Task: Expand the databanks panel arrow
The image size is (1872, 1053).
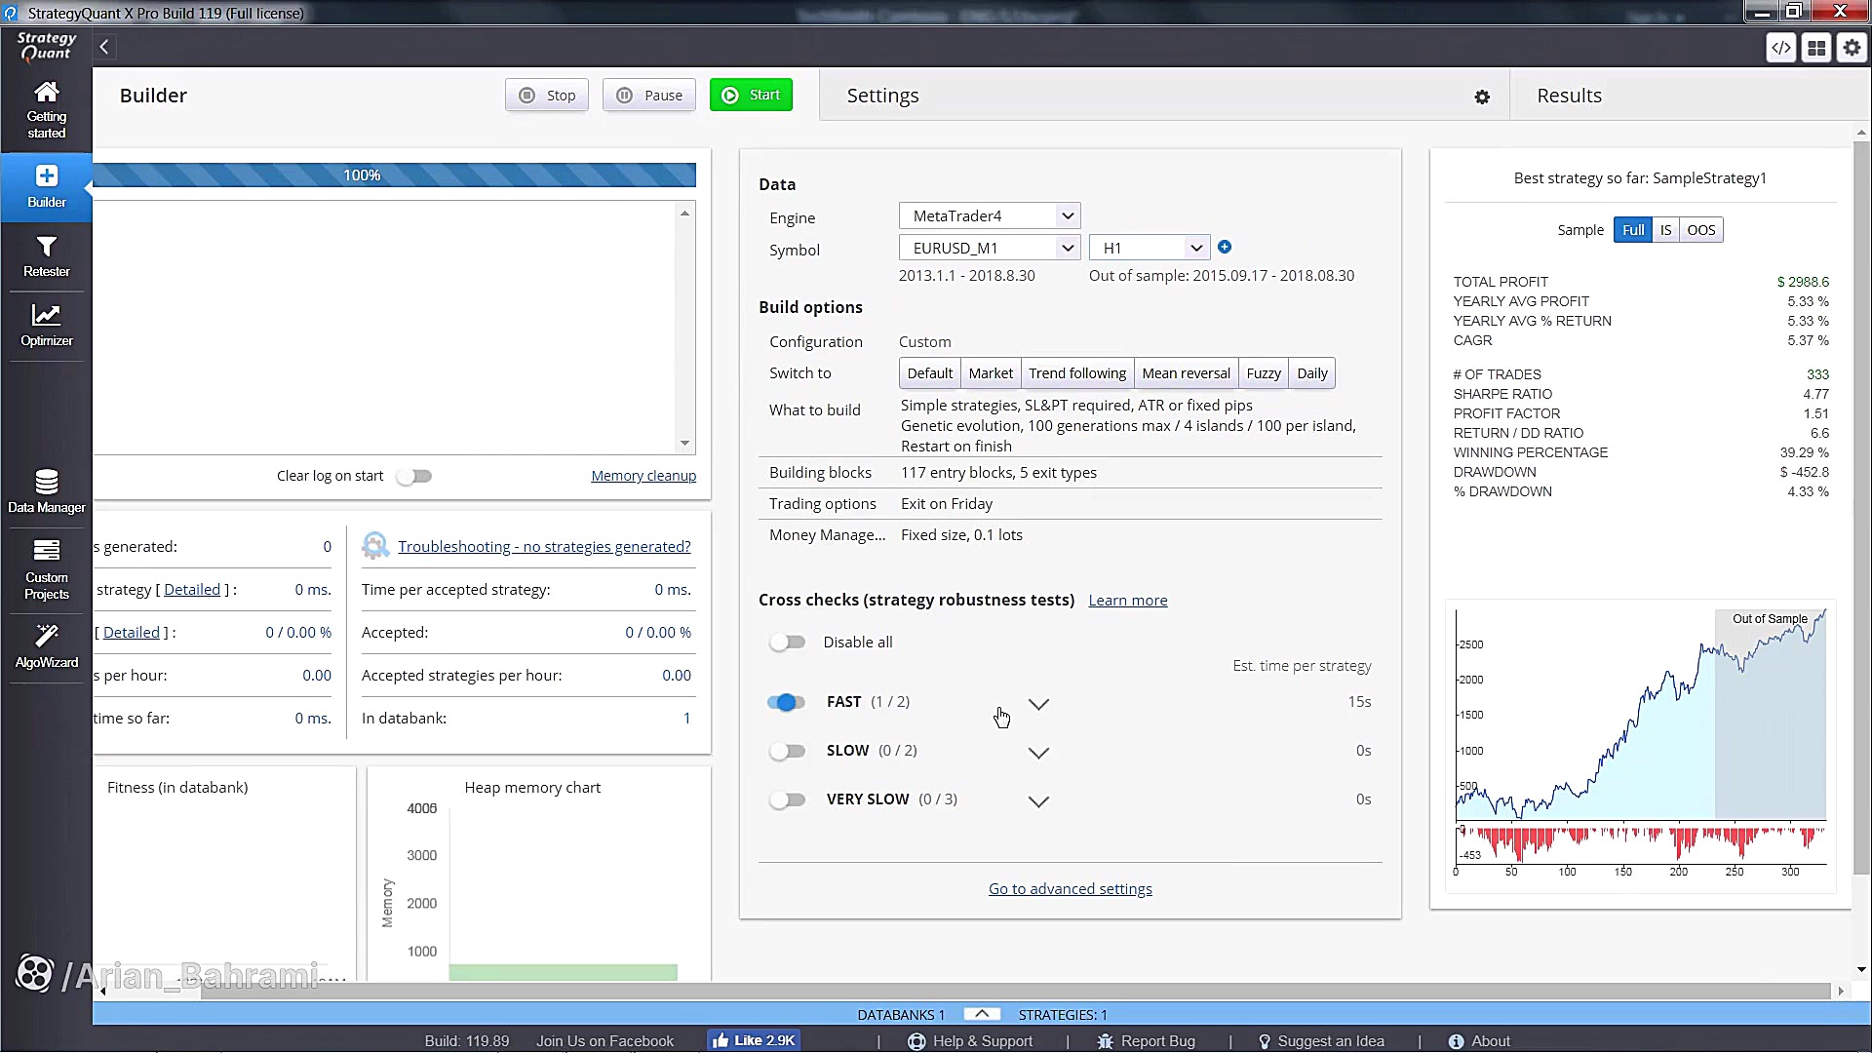Action: click(982, 1014)
